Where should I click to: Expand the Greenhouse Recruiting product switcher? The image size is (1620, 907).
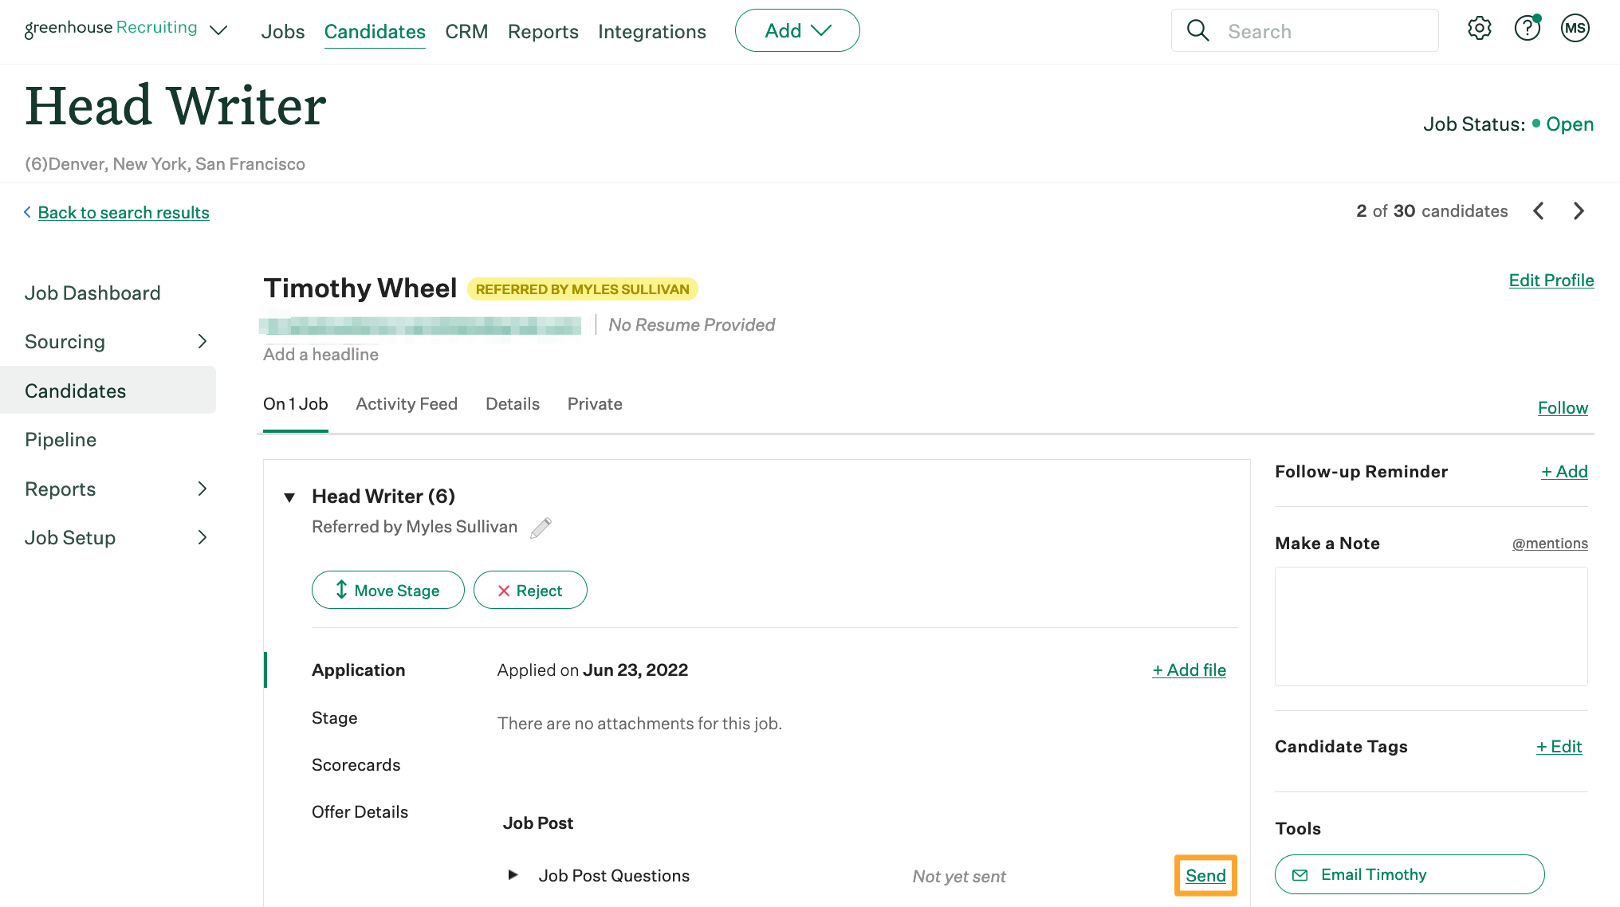(218, 30)
